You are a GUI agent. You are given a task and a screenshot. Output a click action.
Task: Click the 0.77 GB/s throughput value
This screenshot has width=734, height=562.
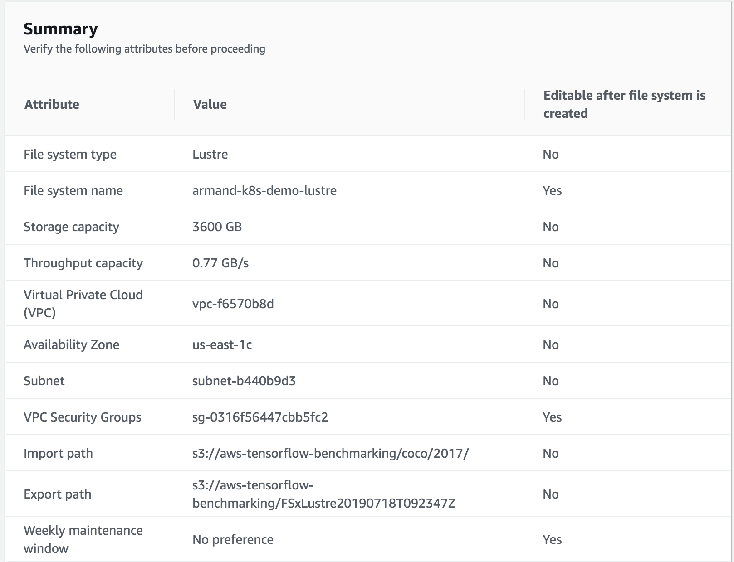pyautogui.click(x=220, y=263)
